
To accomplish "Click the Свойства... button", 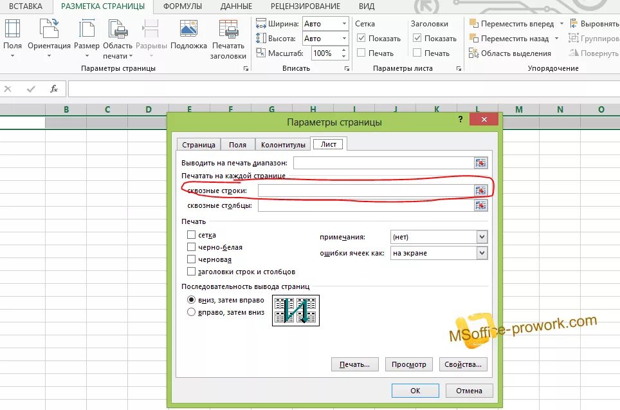I will [463, 364].
